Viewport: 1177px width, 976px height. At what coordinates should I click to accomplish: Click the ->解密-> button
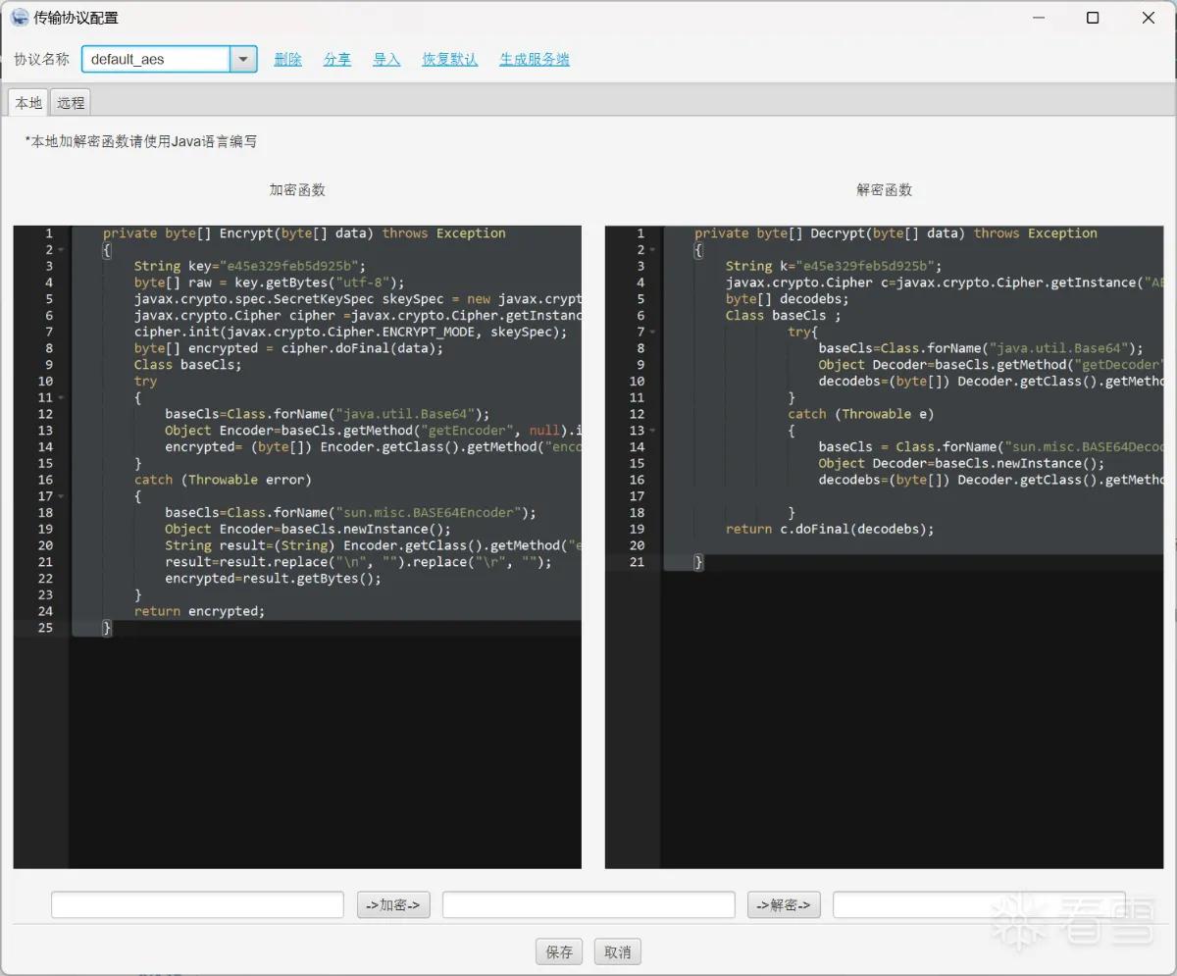point(784,905)
